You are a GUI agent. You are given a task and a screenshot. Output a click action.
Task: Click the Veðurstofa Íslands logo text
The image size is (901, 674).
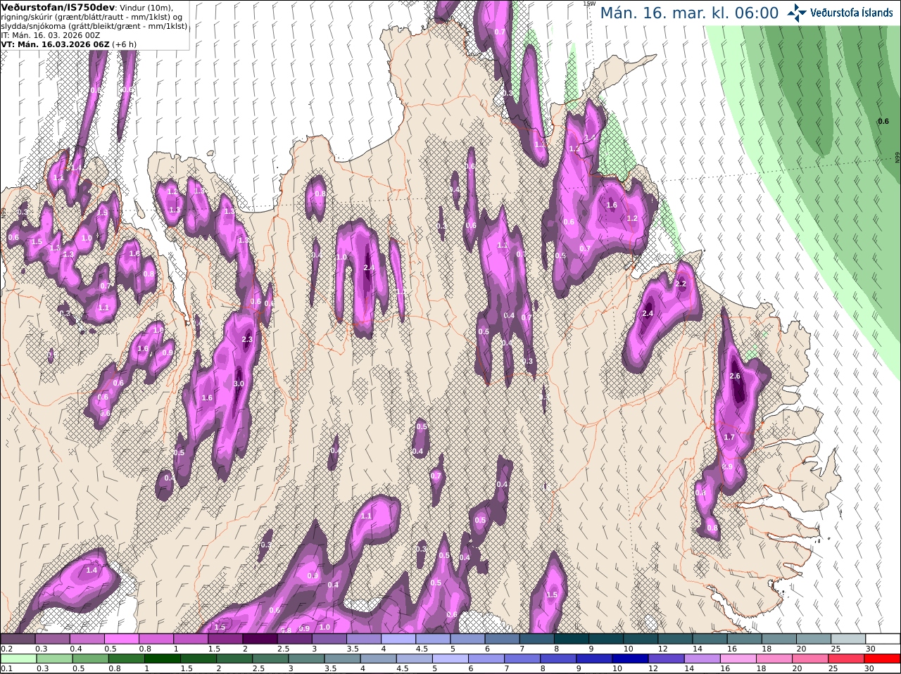tap(852, 13)
